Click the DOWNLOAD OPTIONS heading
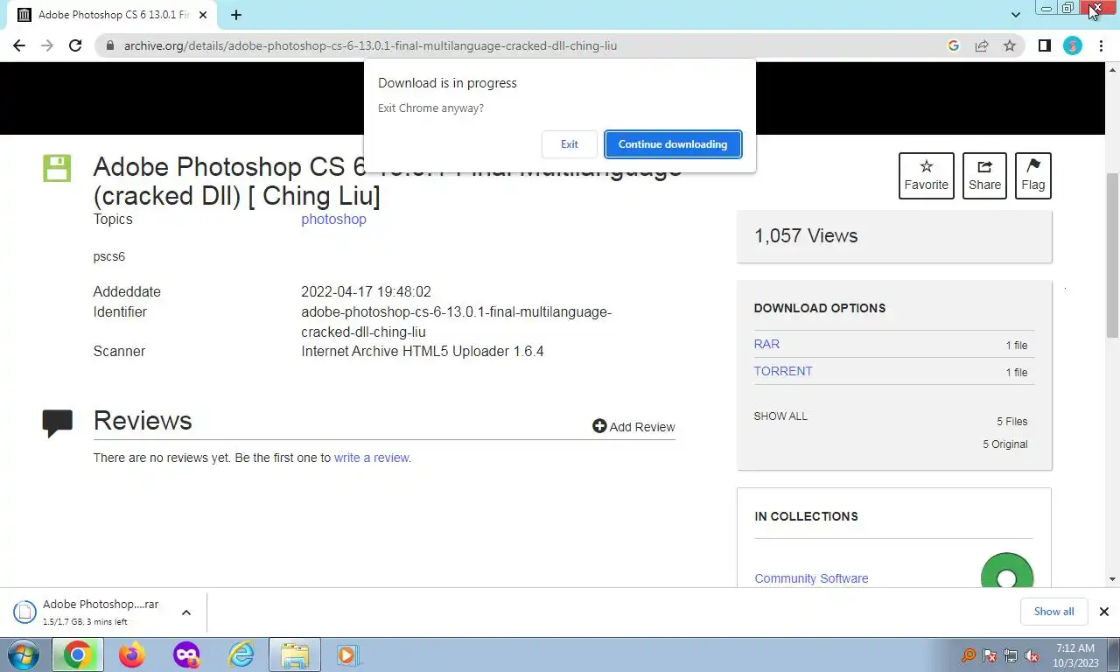The width and height of the screenshot is (1120, 672). [x=820, y=308]
